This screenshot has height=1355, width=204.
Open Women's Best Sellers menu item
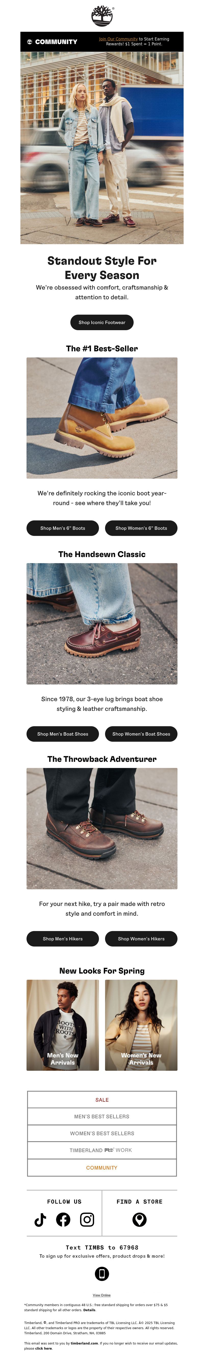click(x=102, y=1133)
